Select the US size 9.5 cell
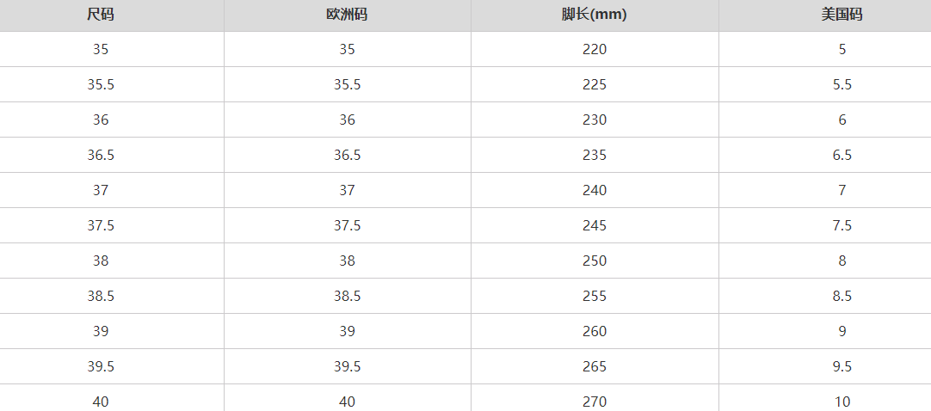 842,366
